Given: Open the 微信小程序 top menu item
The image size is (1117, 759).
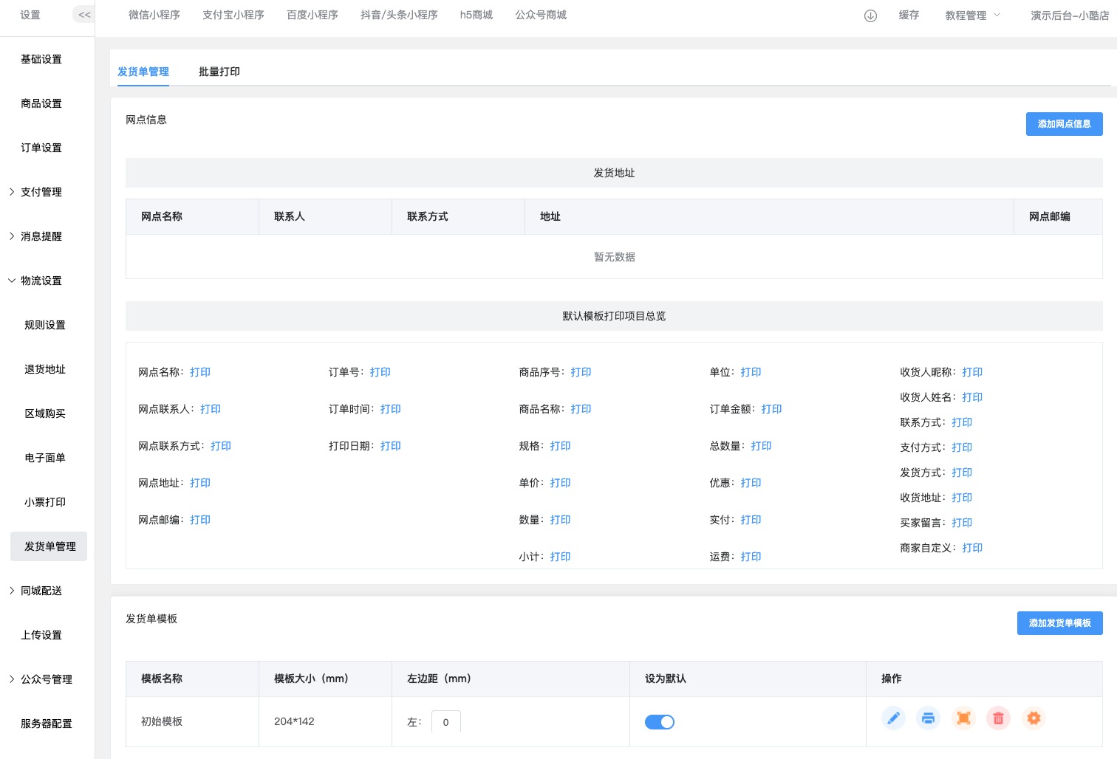Looking at the screenshot, I should tap(154, 15).
